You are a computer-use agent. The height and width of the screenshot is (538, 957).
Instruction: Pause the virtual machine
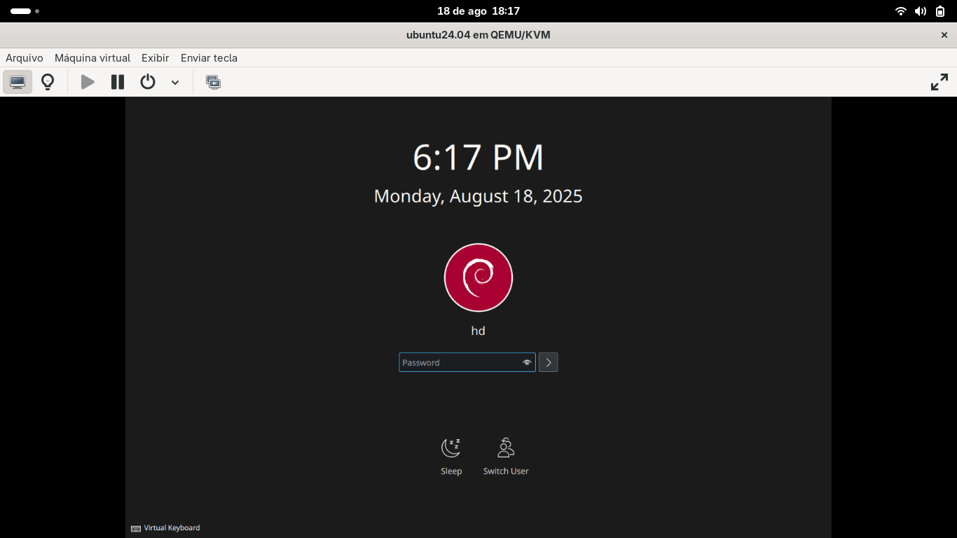pos(118,82)
